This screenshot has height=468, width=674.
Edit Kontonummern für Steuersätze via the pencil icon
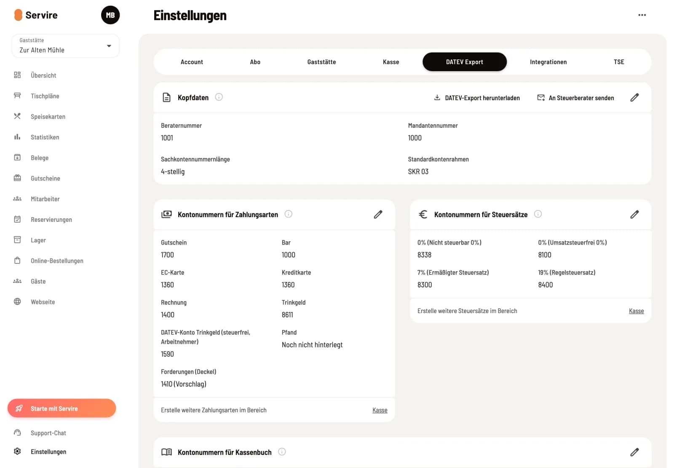click(634, 215)
